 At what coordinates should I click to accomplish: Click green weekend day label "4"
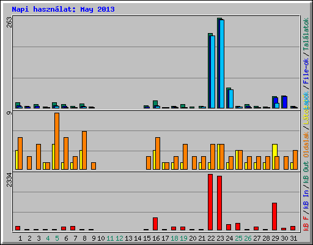tap(48, 238)
